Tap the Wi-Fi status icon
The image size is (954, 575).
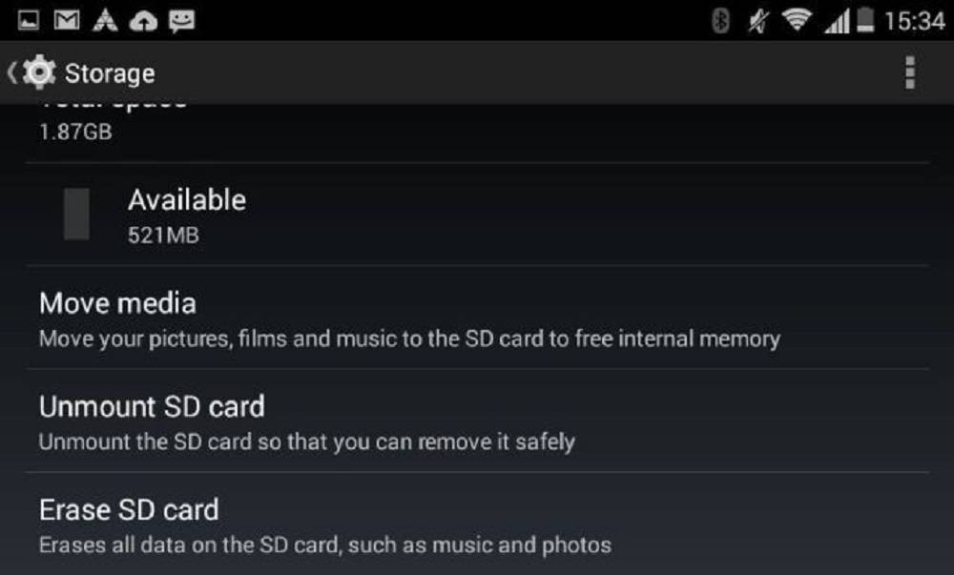point(797,20)
